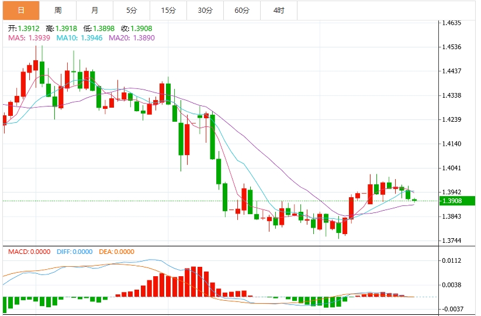Click the 开:1.3912 open price value

coord(24,29)
